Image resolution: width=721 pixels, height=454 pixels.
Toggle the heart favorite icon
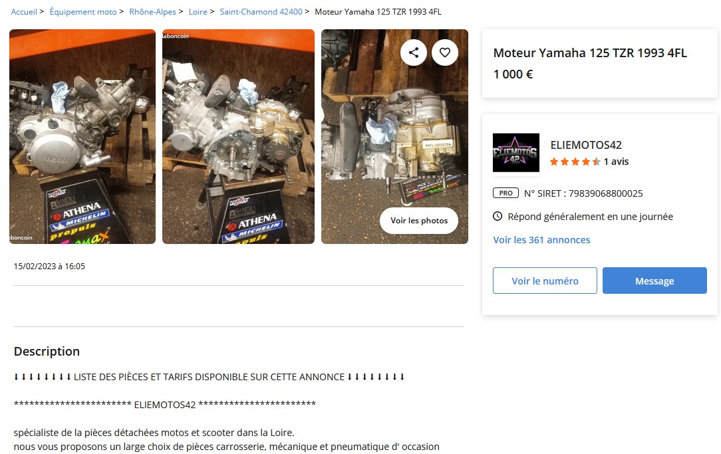click(x=445, y=53)
